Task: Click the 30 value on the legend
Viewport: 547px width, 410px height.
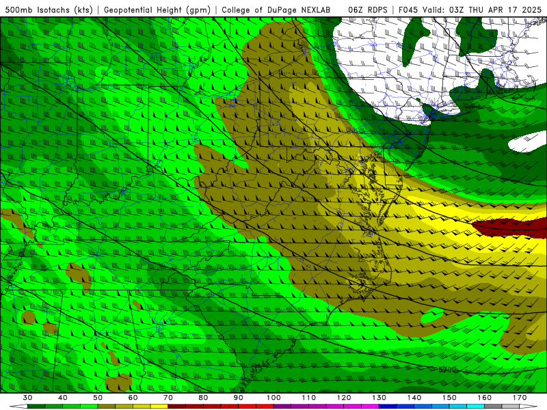Action: coord(27,398)
